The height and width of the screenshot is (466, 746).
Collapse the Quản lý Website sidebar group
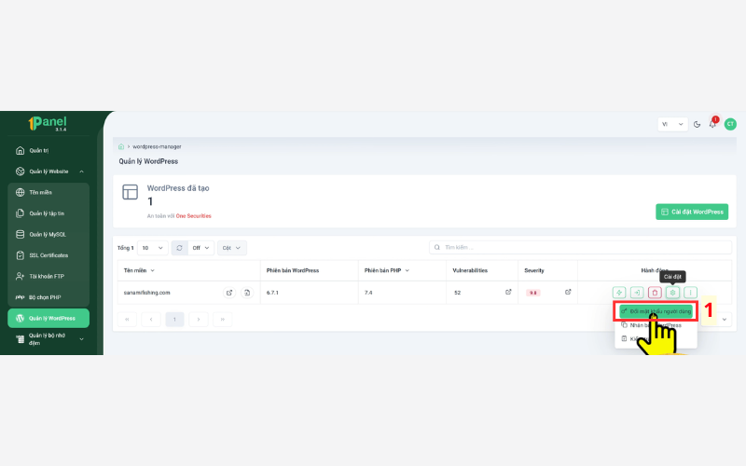48,171
